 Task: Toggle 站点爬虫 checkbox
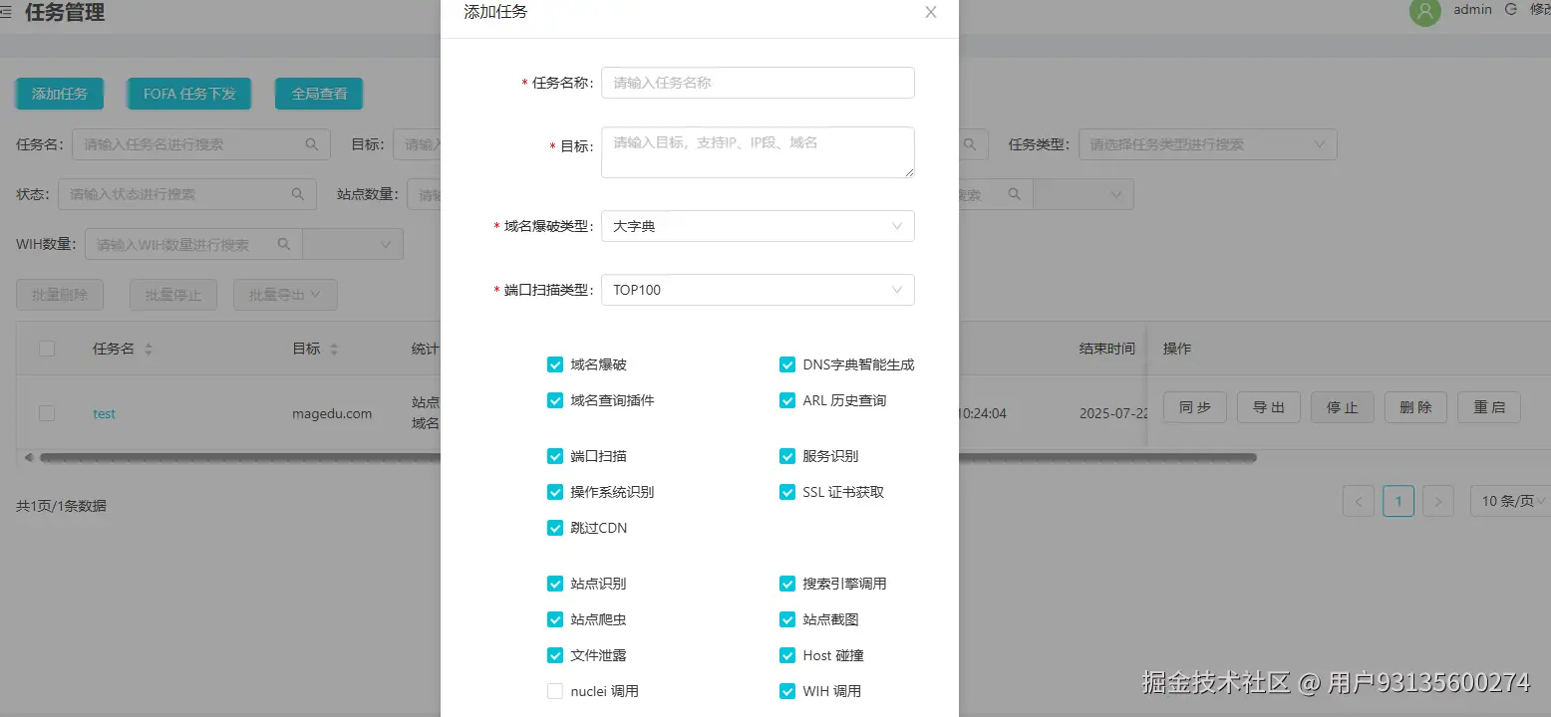[x=555, y=619]
